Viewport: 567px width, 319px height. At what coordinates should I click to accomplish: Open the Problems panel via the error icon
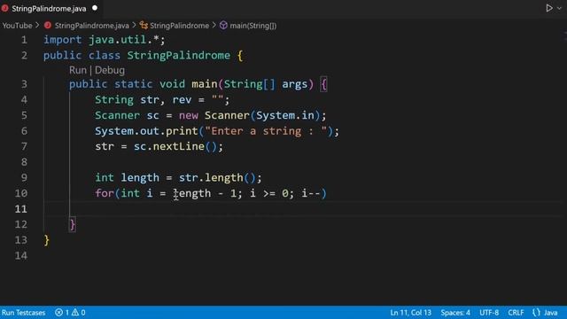(59, 313)
